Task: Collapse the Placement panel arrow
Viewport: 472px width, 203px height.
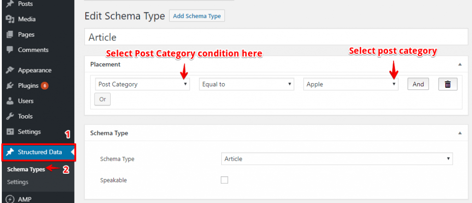Action: click(x=460, y=64)
